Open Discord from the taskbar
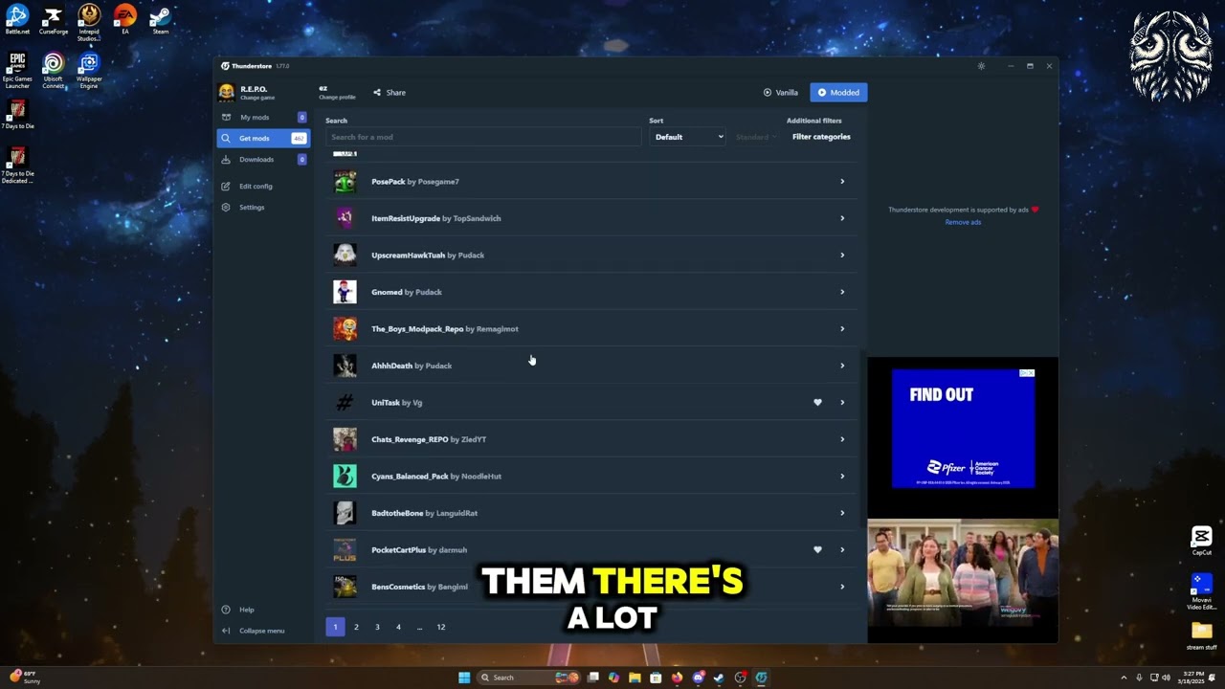Viewport: 1225px width, 689px height. 698,678
